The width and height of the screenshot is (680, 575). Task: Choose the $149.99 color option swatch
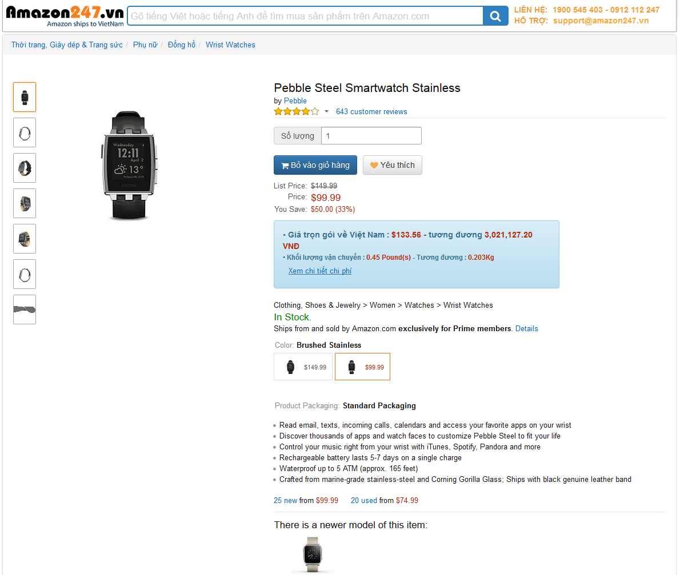coord(303,367)
